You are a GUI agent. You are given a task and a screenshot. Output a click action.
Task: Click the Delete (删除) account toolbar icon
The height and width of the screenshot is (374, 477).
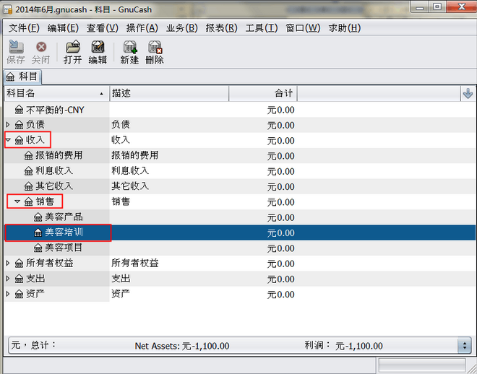pyautogui.click(x=155, y=47)
